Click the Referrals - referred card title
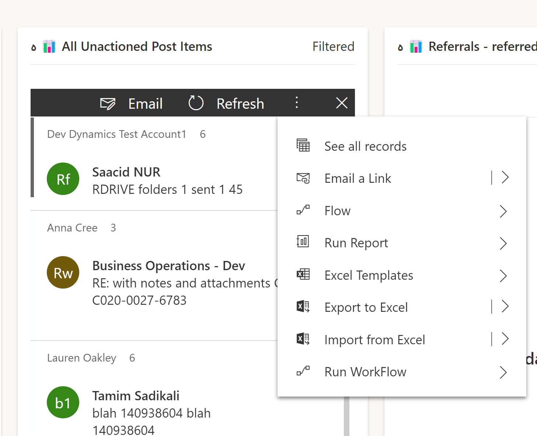 [482, 46]
